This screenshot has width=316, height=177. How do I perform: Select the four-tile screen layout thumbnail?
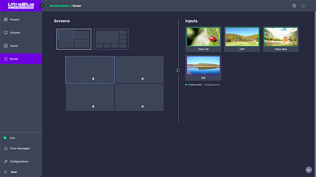point(74,39)
